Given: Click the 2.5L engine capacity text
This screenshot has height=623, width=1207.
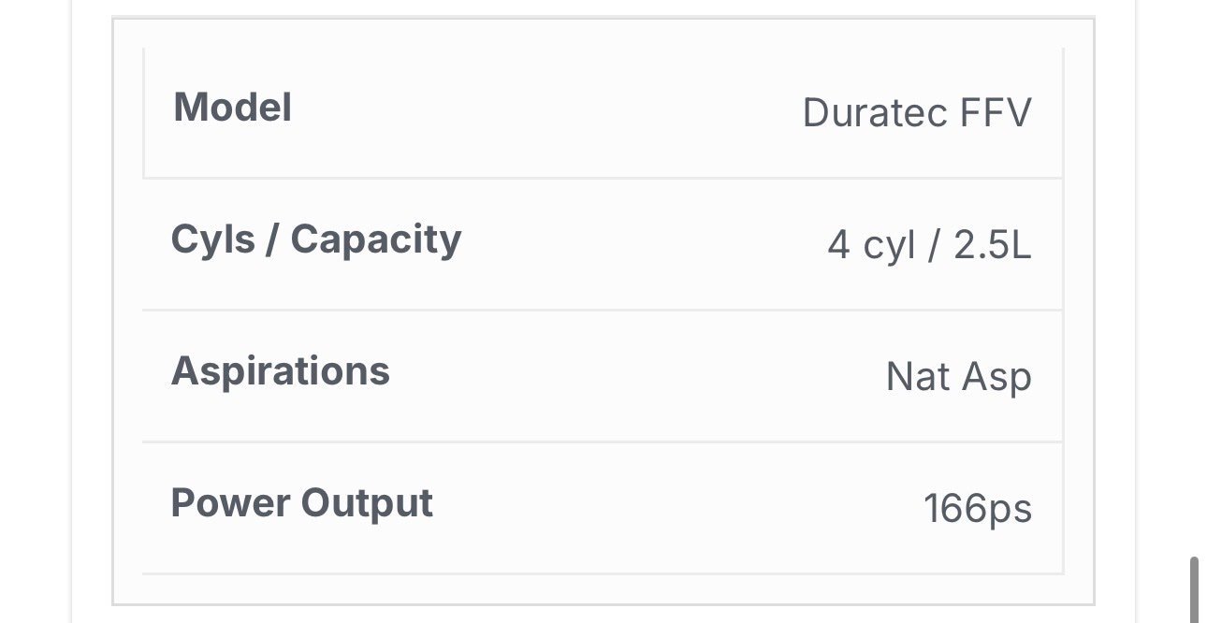Looking at the screenshot, I should 992,245.
